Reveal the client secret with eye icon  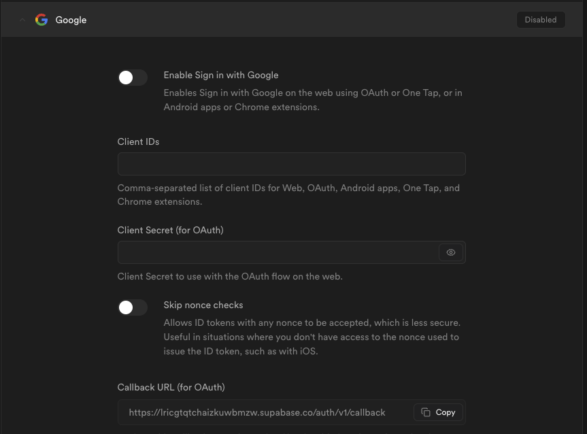point(451,252)
